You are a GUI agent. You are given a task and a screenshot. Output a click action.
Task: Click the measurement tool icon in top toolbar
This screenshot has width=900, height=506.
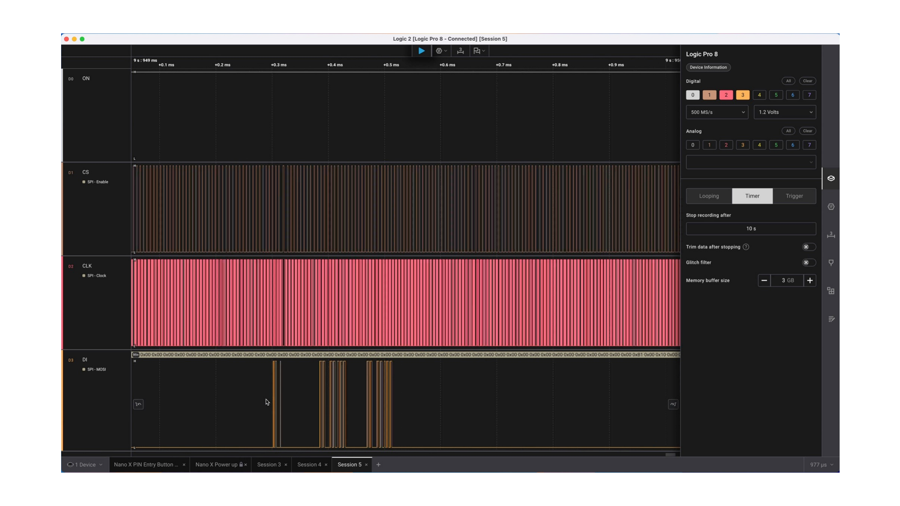(460, 51)
